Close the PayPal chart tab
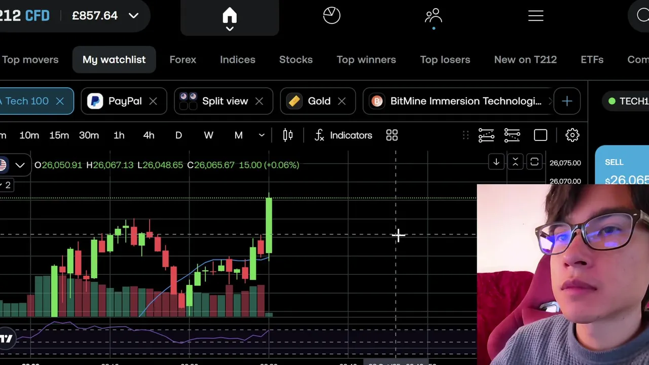Image resolution: width=649 pixels, height=365 pixels. click(x=153, y=101)
